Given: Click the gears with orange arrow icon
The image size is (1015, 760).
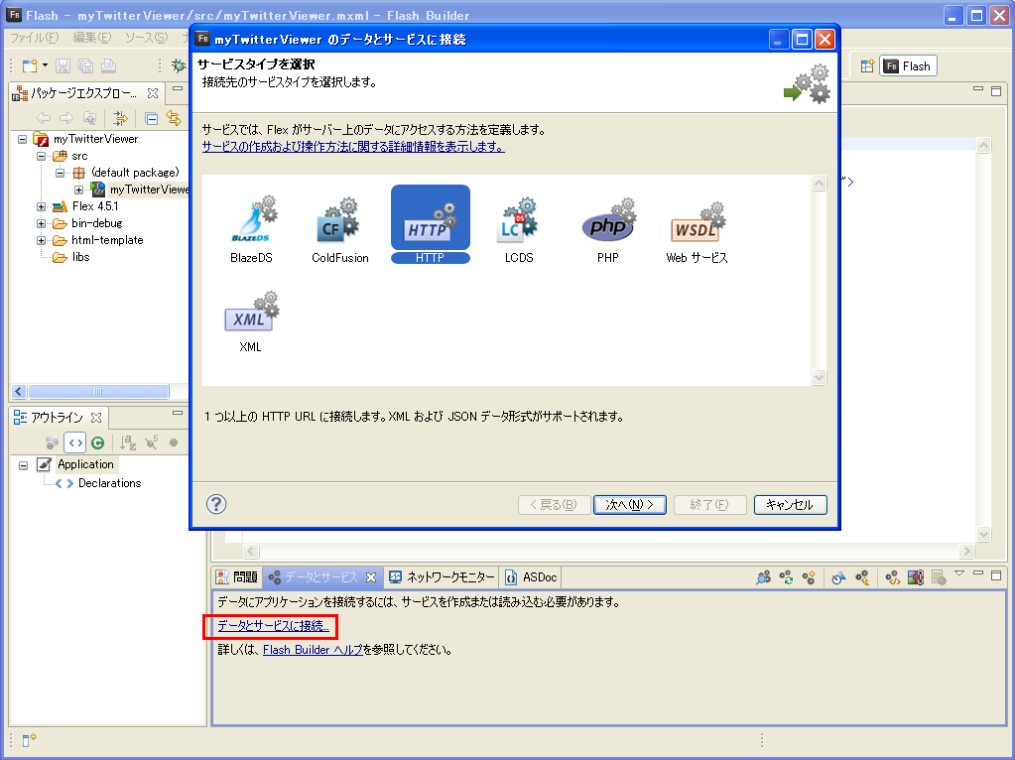Looking at the screenshot, I should tap(862, 577).
